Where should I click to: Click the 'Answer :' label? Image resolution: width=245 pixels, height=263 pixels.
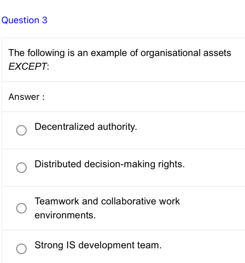pos(27,97)
